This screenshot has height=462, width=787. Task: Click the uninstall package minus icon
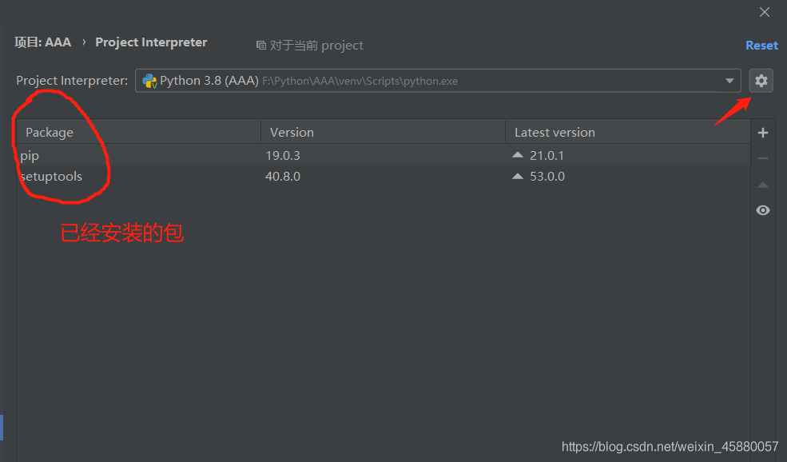click(762, 157)
